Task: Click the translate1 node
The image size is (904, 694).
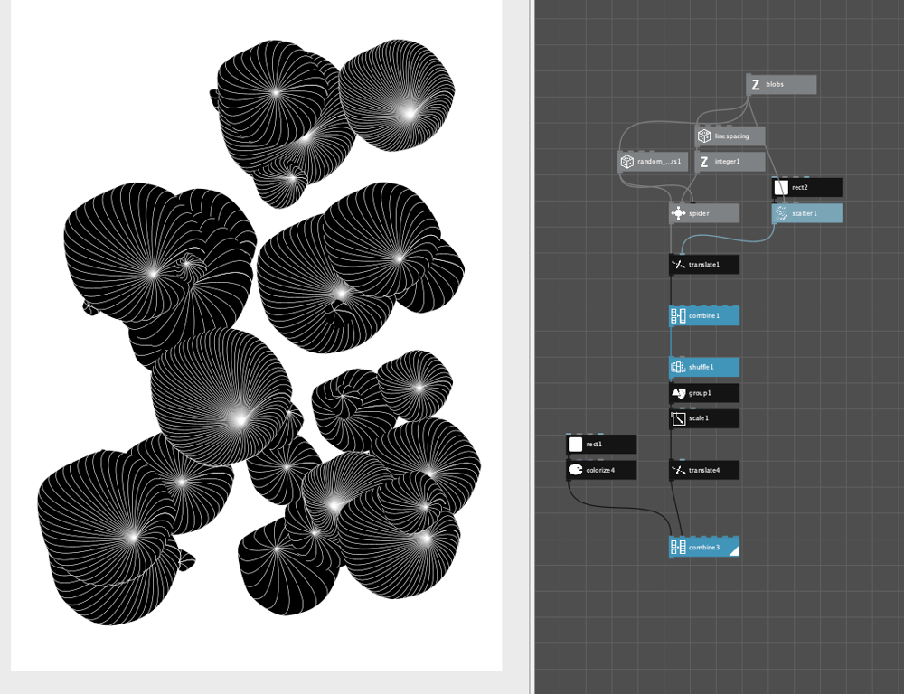Action: 704,265
